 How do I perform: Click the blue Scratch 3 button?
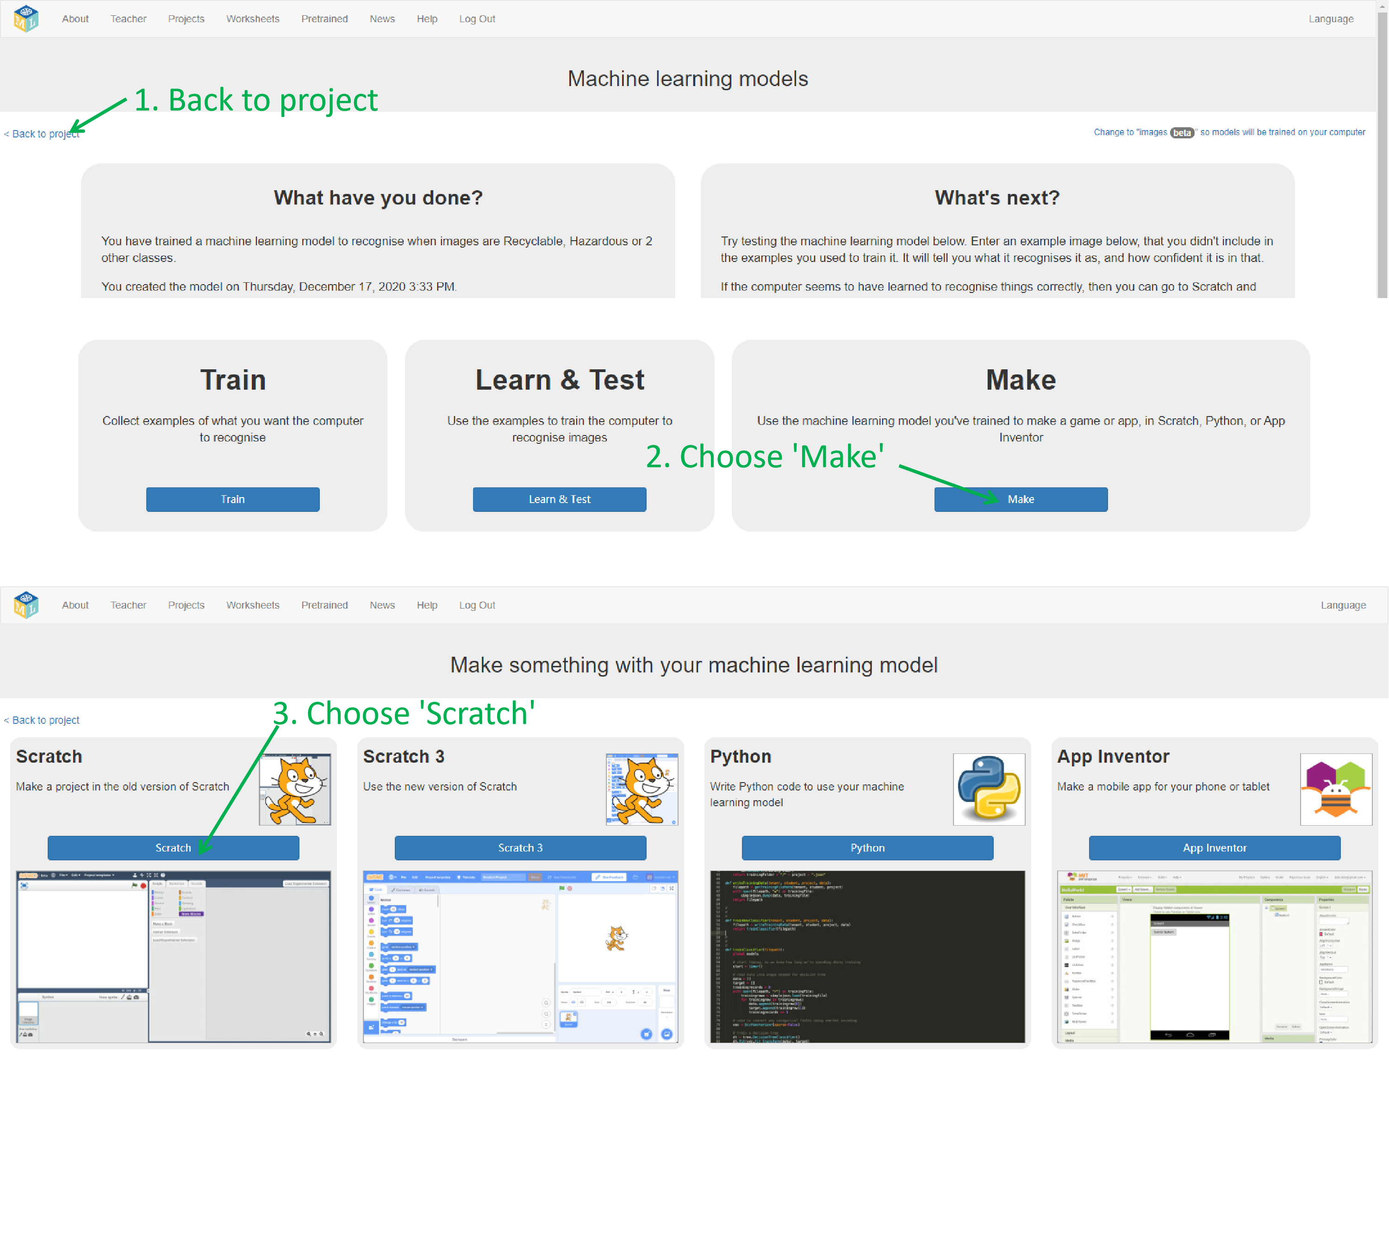point(520,847)
